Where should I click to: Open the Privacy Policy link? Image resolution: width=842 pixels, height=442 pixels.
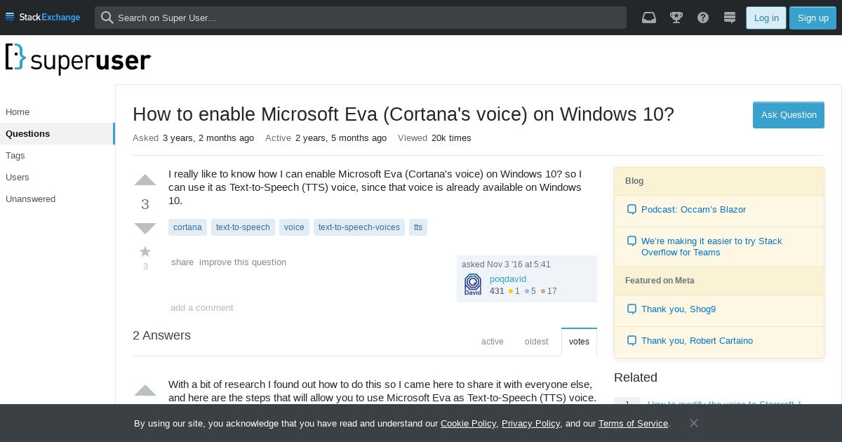pos(530,424)
